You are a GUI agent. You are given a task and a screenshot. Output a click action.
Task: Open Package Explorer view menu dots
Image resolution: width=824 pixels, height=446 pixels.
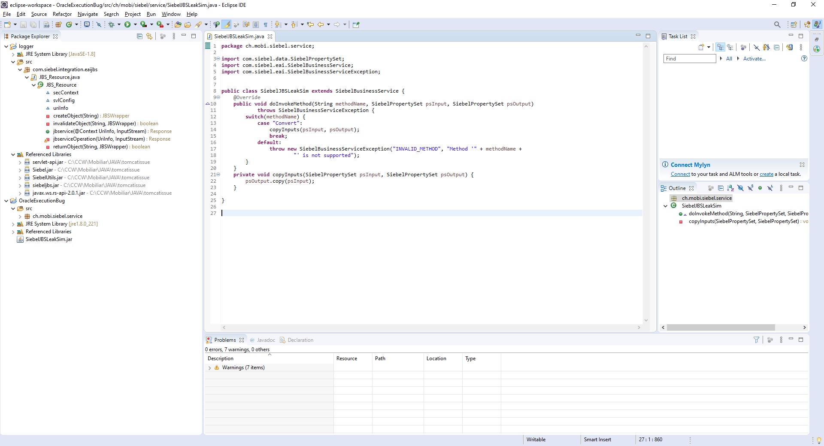174,36
